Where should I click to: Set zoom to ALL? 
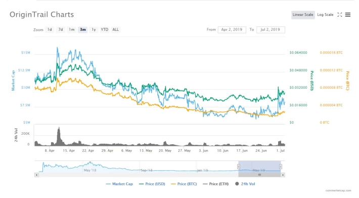pos(115,29)
